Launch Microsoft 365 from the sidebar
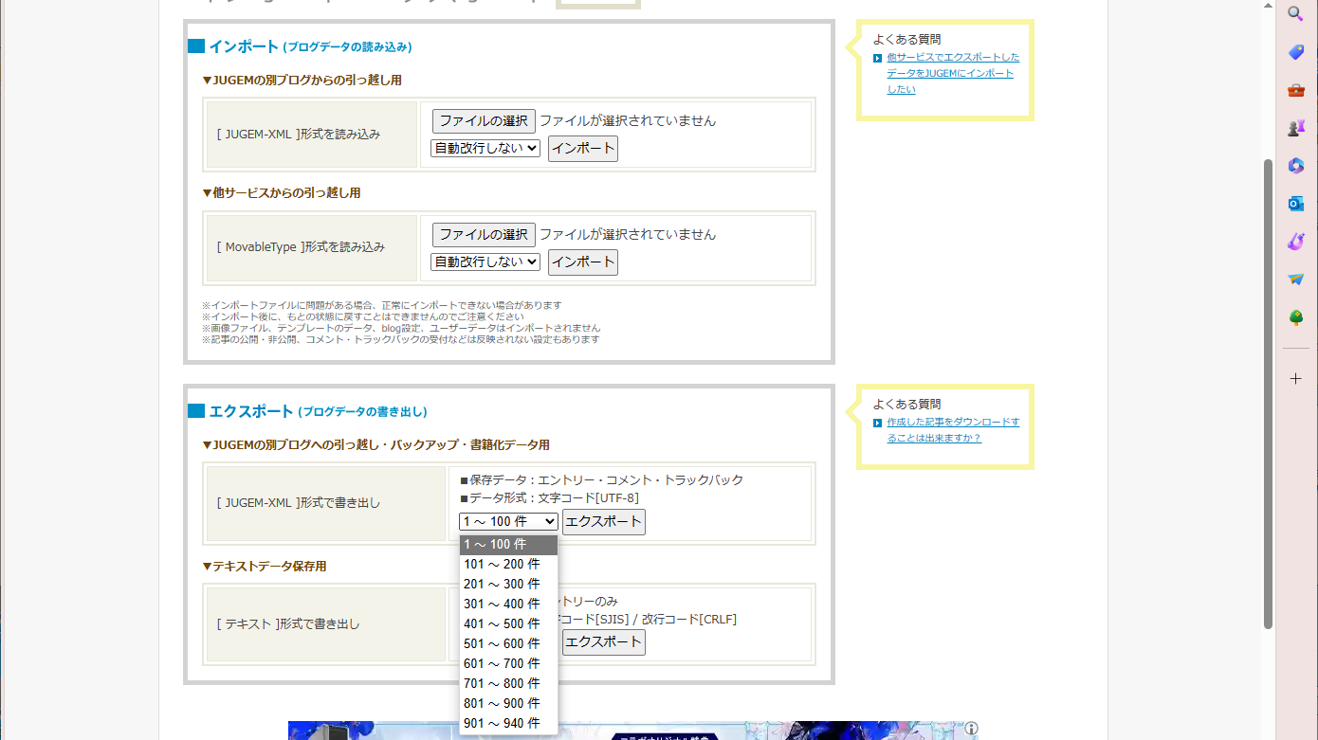 point(1295,166)
